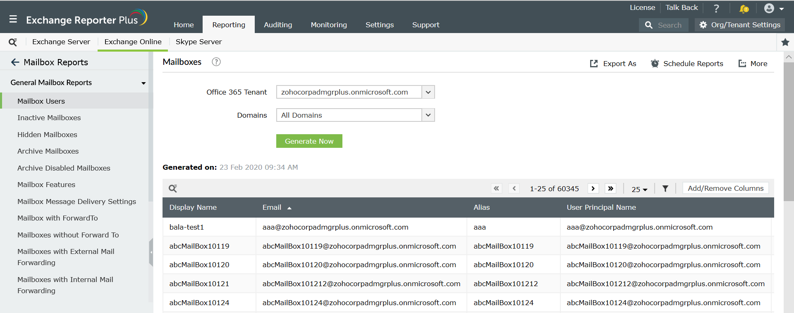The height and width of the screenshot is (313, 794).
Task: Open the Home tab
Action: click(184, 25)
